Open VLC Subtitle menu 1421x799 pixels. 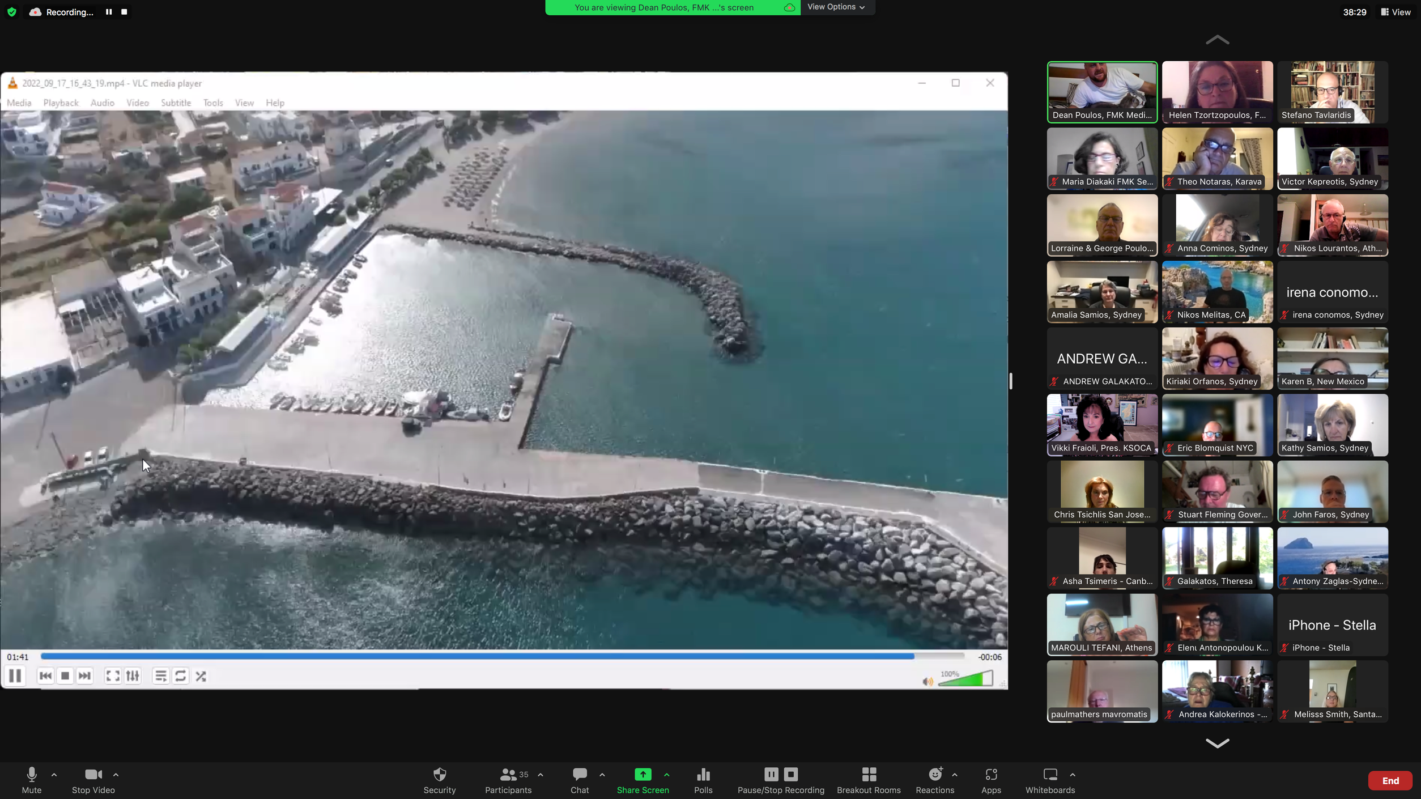tap(176, 103)
